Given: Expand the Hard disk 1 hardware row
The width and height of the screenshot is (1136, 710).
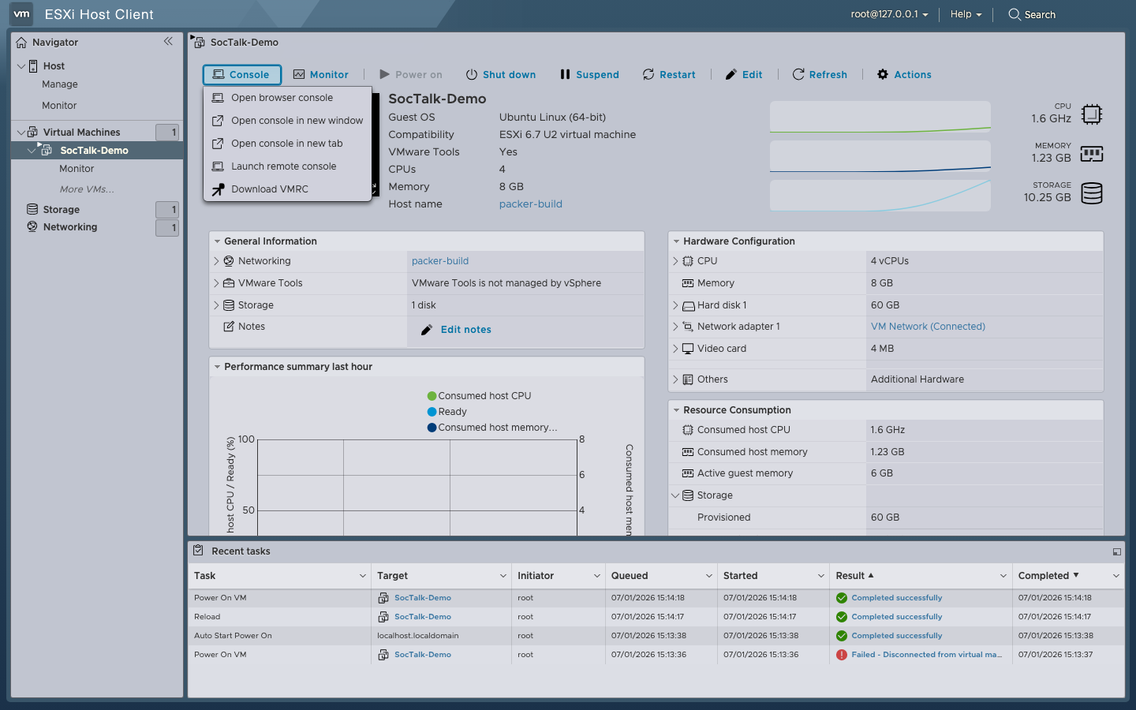Looking at the screenshot, I should pos(675,305).
